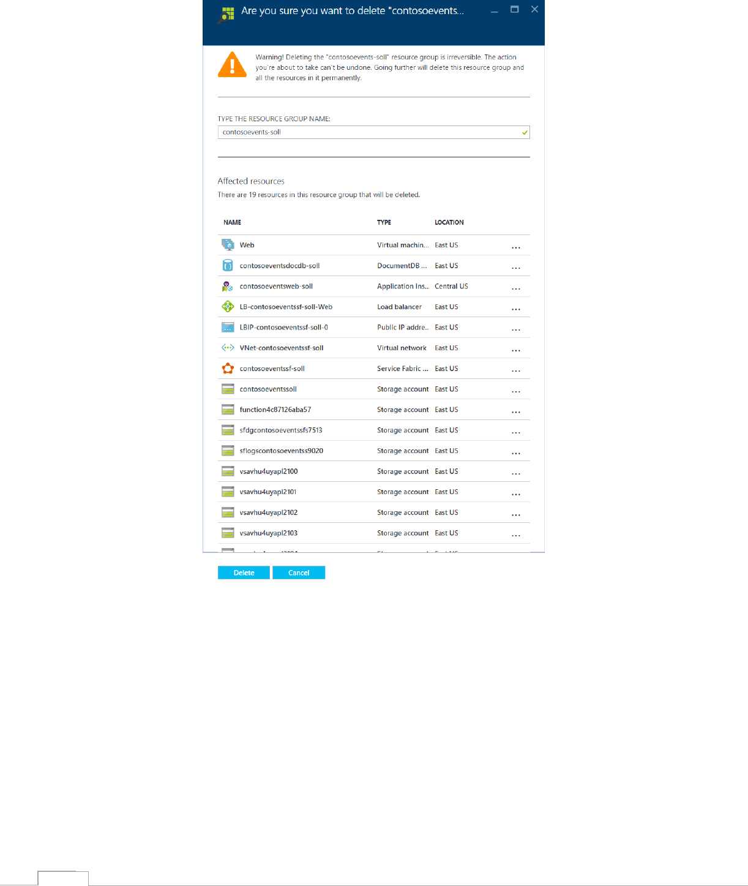
Task: Select the sfdgcontosoeventssfs7513 resource name
Action: coord(281,430)
